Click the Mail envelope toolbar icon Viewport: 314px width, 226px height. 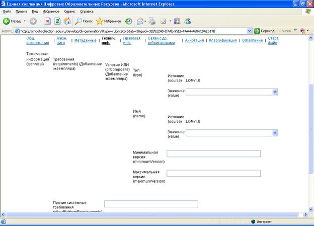[x=140, y=21]
